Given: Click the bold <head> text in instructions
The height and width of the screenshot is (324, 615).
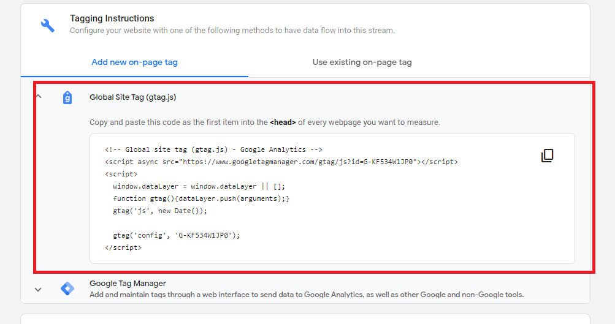Looking at the screenshot, I should (x=283, y=122).
